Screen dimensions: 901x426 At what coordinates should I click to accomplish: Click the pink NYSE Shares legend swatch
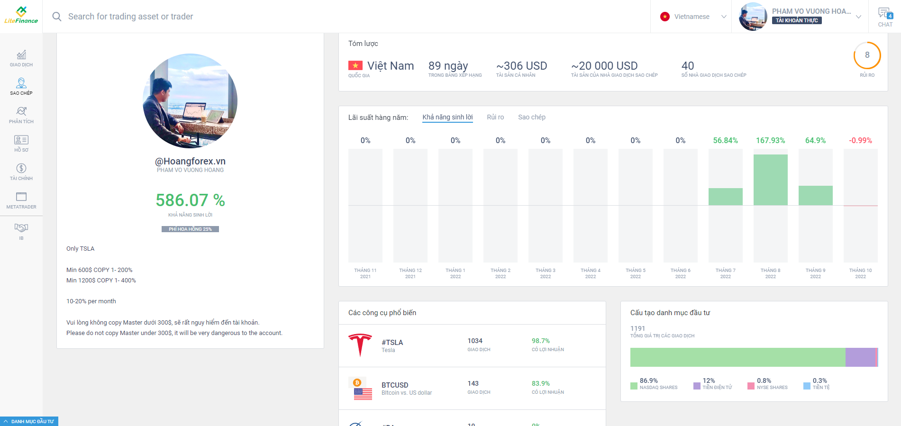click(751, 386)
